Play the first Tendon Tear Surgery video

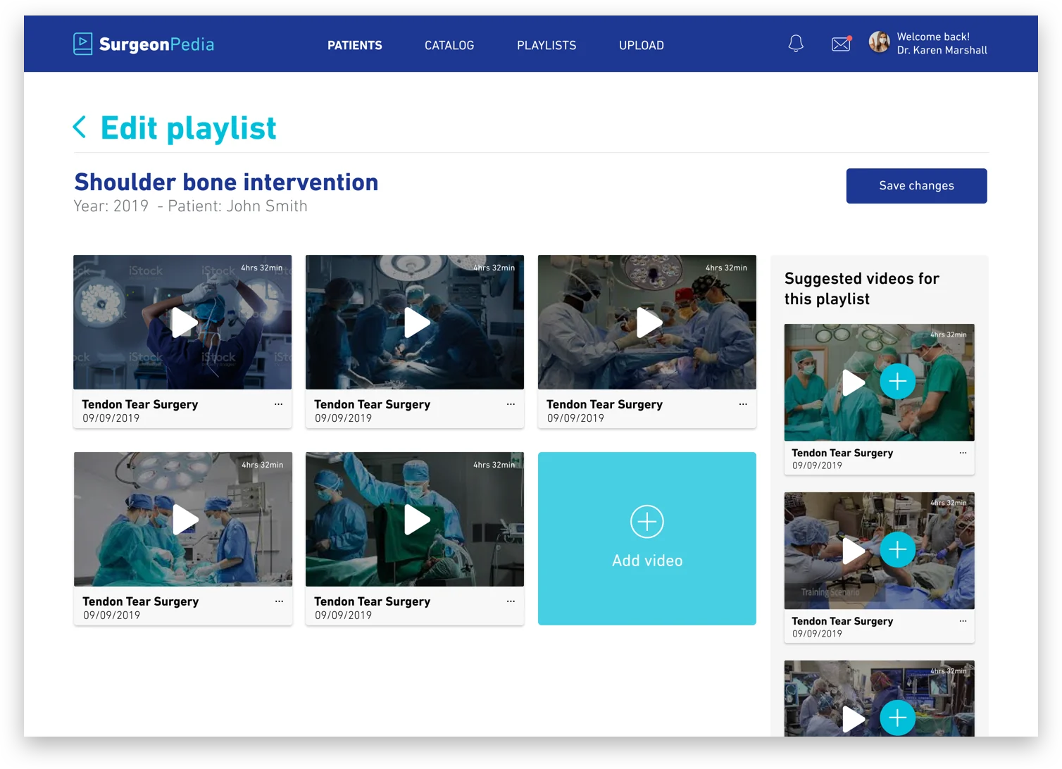[x=185, y=323]
